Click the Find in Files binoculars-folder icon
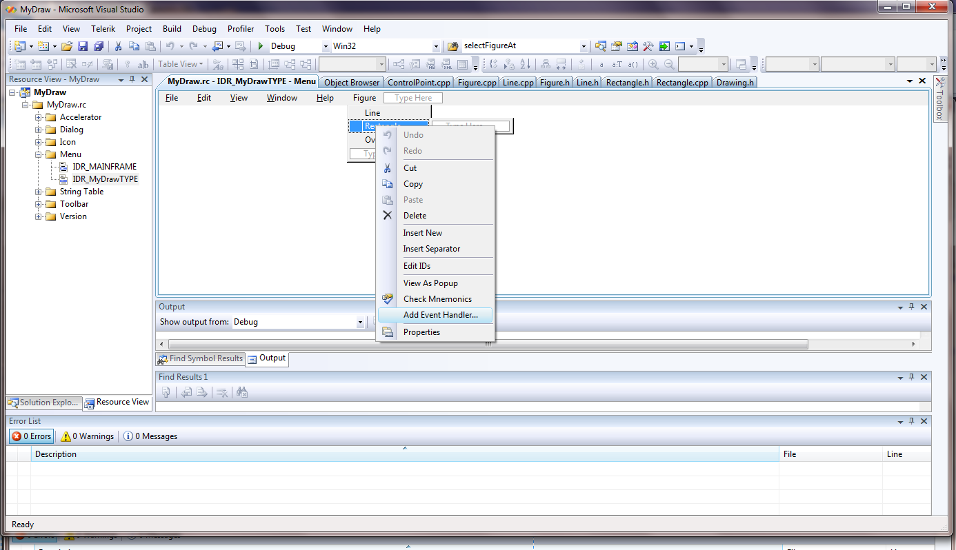 pos(453,46)
